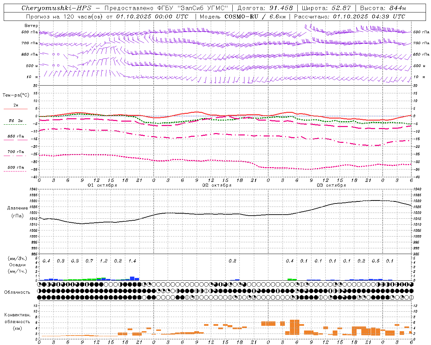Click the Высота: 844м value

click(383, 8)
